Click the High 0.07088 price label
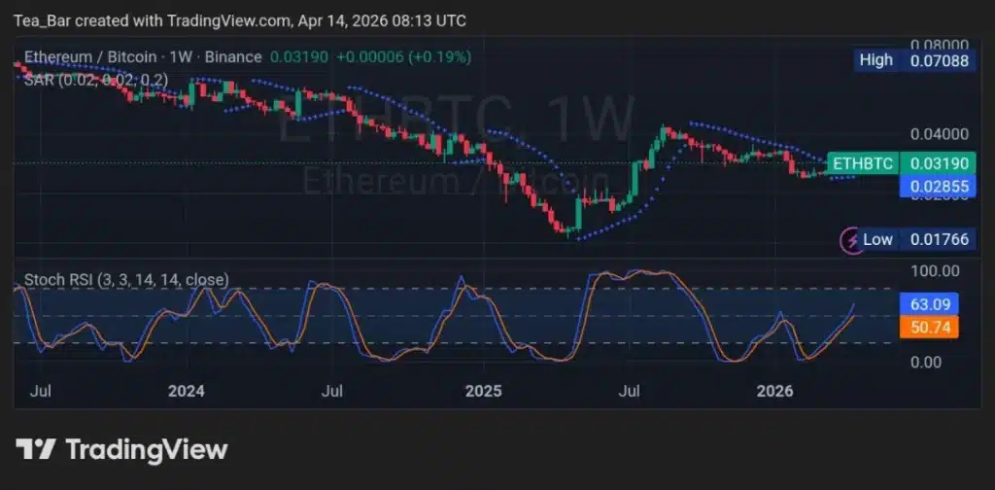The width and height of the screenshot is (995, 490). click(x=913, y=60)
